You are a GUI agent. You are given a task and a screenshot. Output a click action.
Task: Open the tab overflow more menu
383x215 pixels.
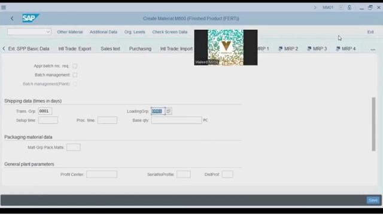[373, 50]
